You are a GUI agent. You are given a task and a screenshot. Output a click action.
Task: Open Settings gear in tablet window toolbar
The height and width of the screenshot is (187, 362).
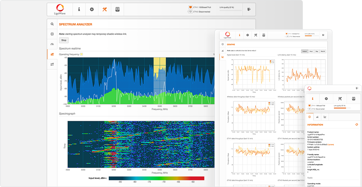point(247,35)
